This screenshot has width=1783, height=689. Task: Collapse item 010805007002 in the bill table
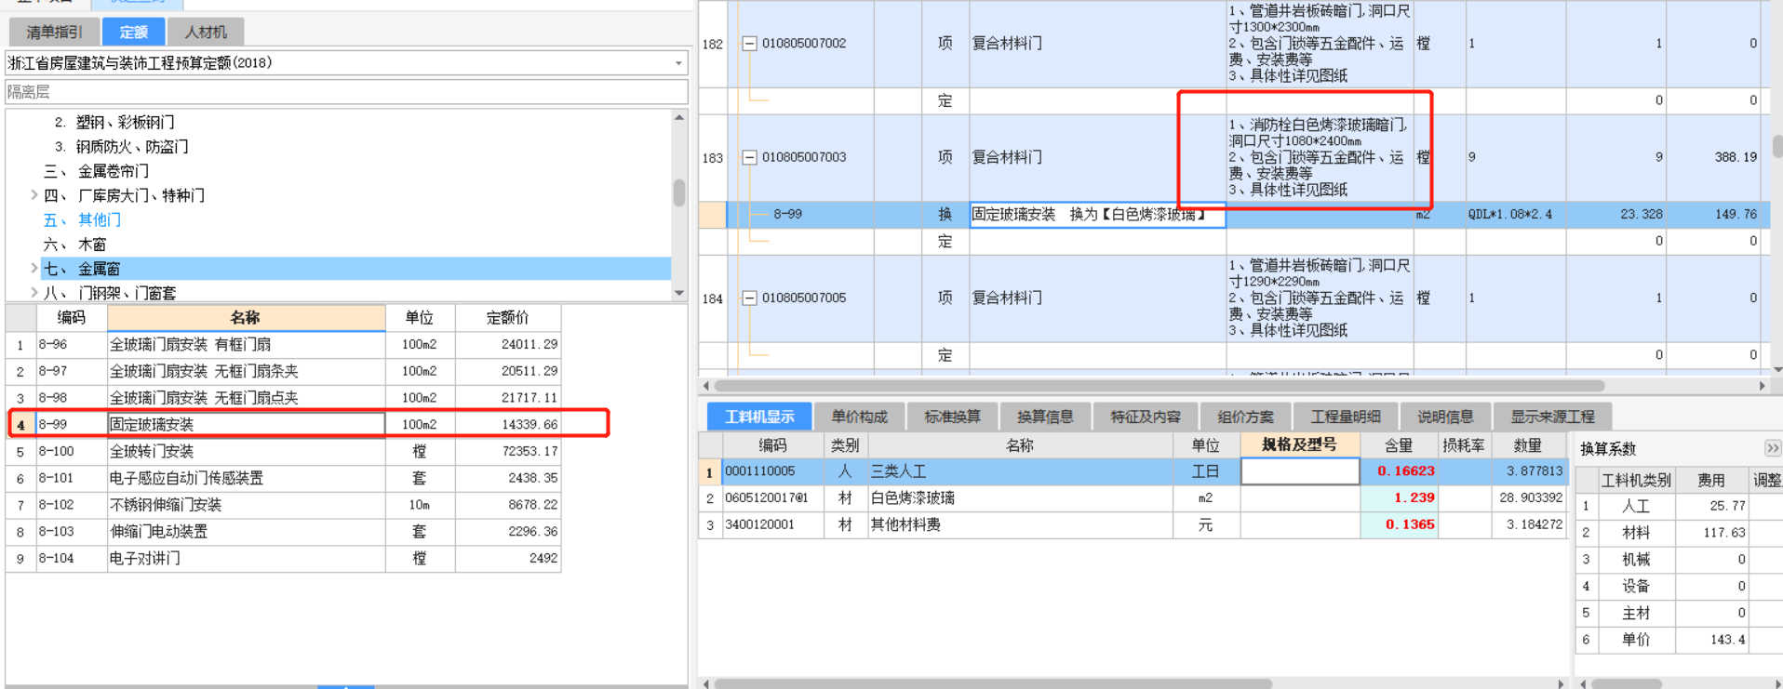(749, 44)
